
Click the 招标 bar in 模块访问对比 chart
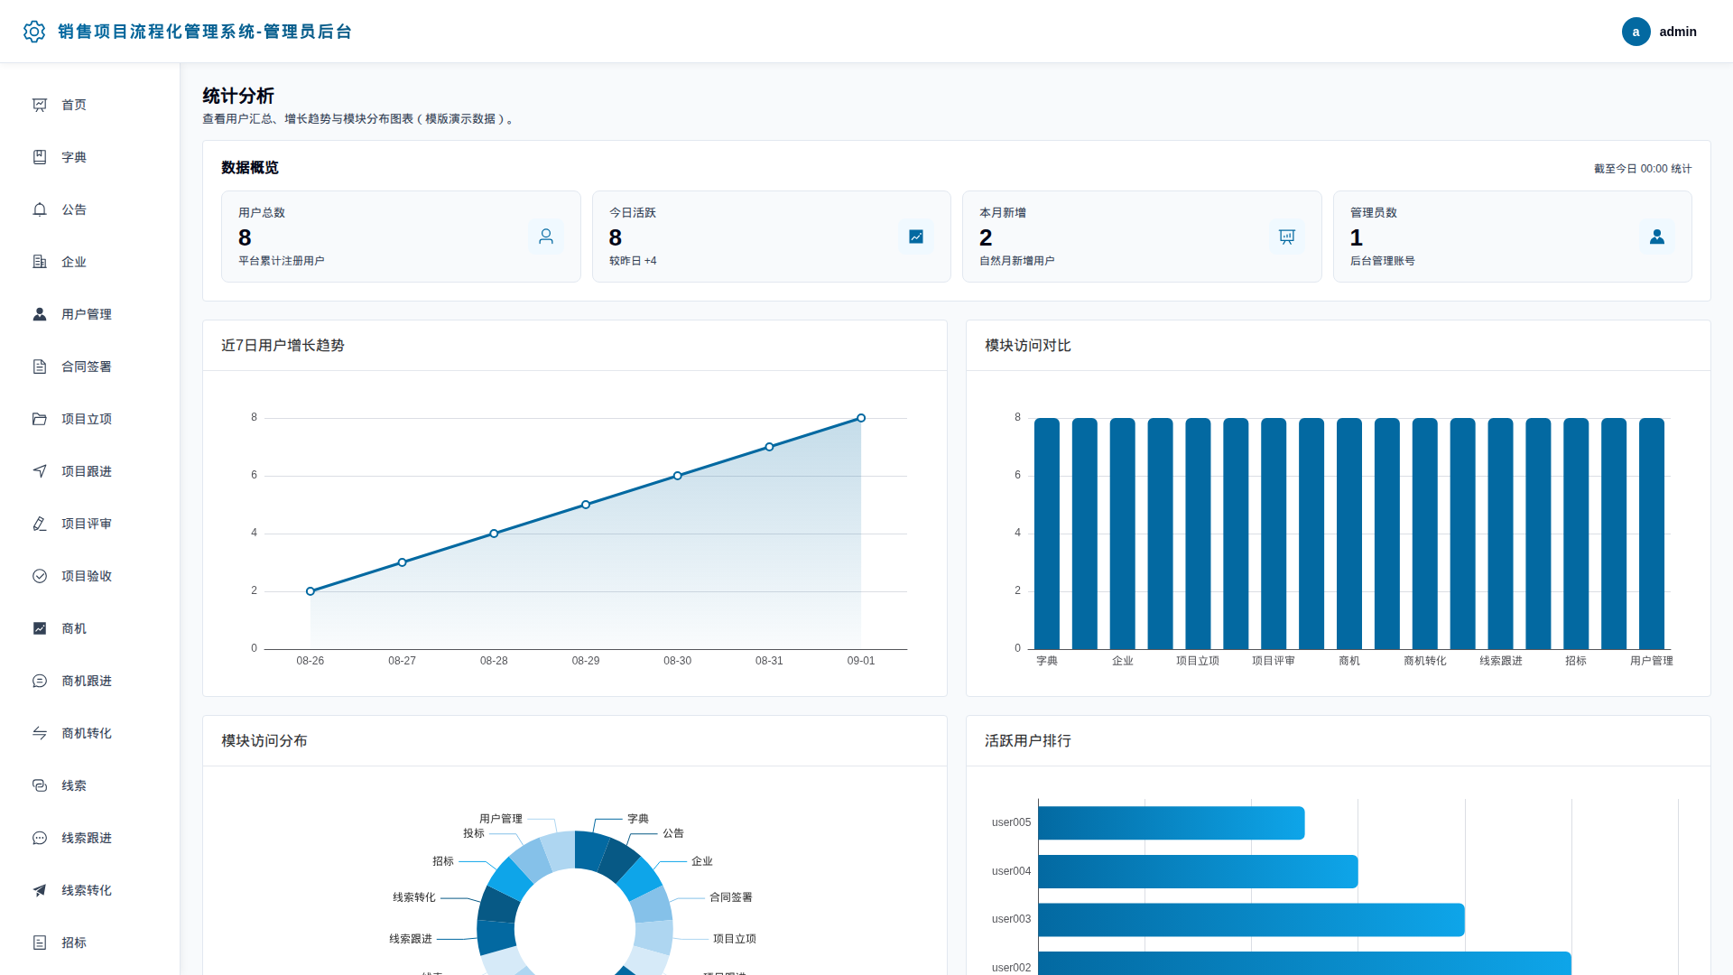point(1576,534)
